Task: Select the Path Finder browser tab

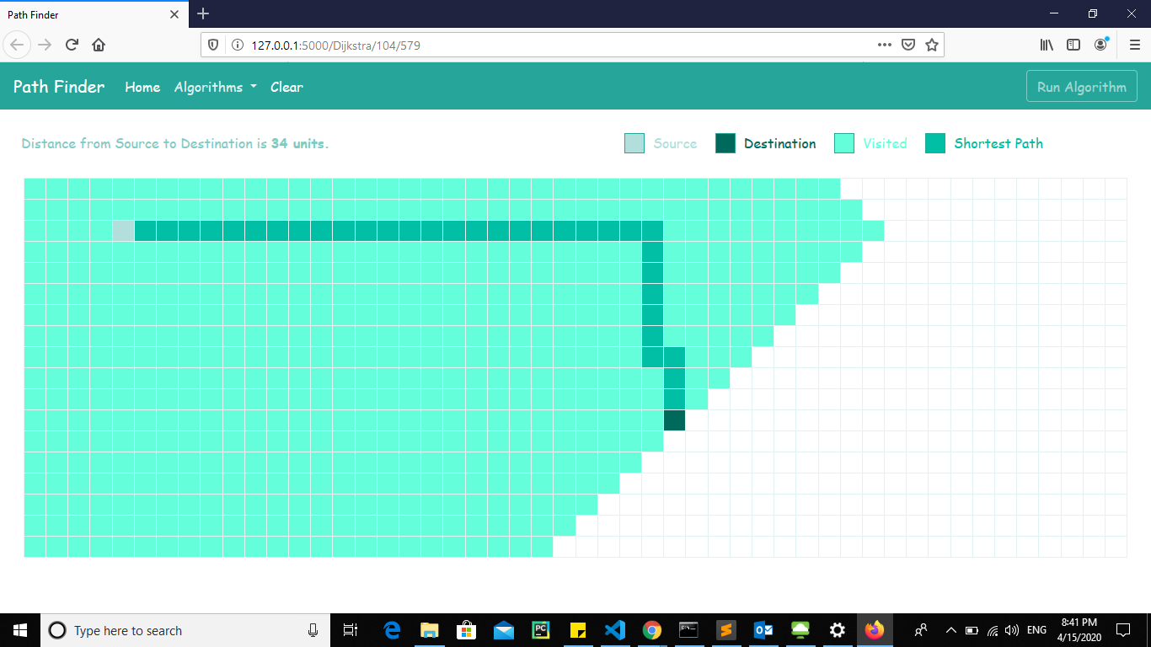Action: (x=93, y=14)
